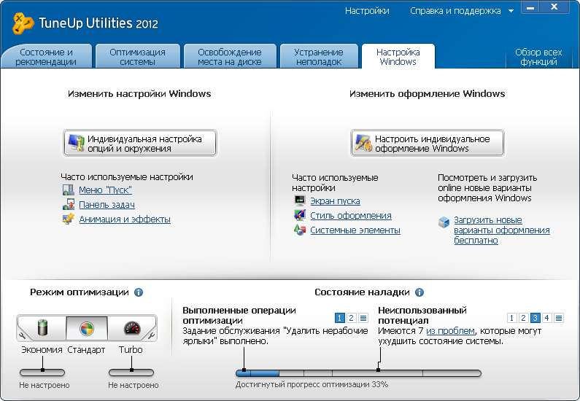Click the download new designs box icon
580x401 pixels.
(x=444, y=222)
